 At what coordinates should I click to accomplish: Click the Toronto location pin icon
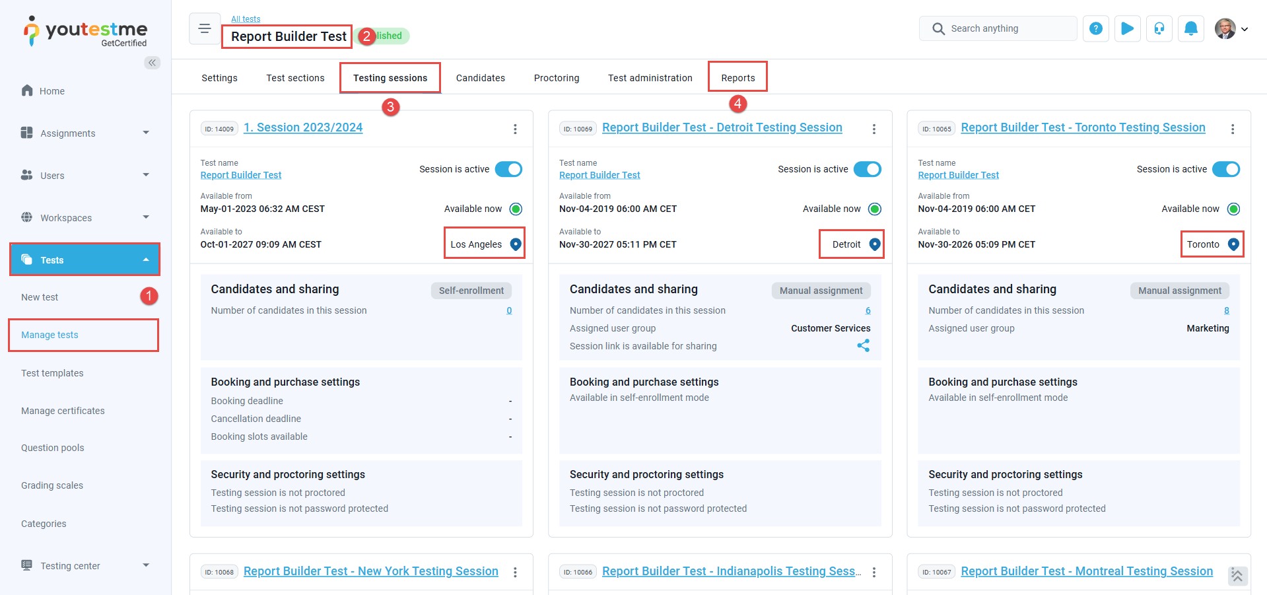[x=1233, y=244]
